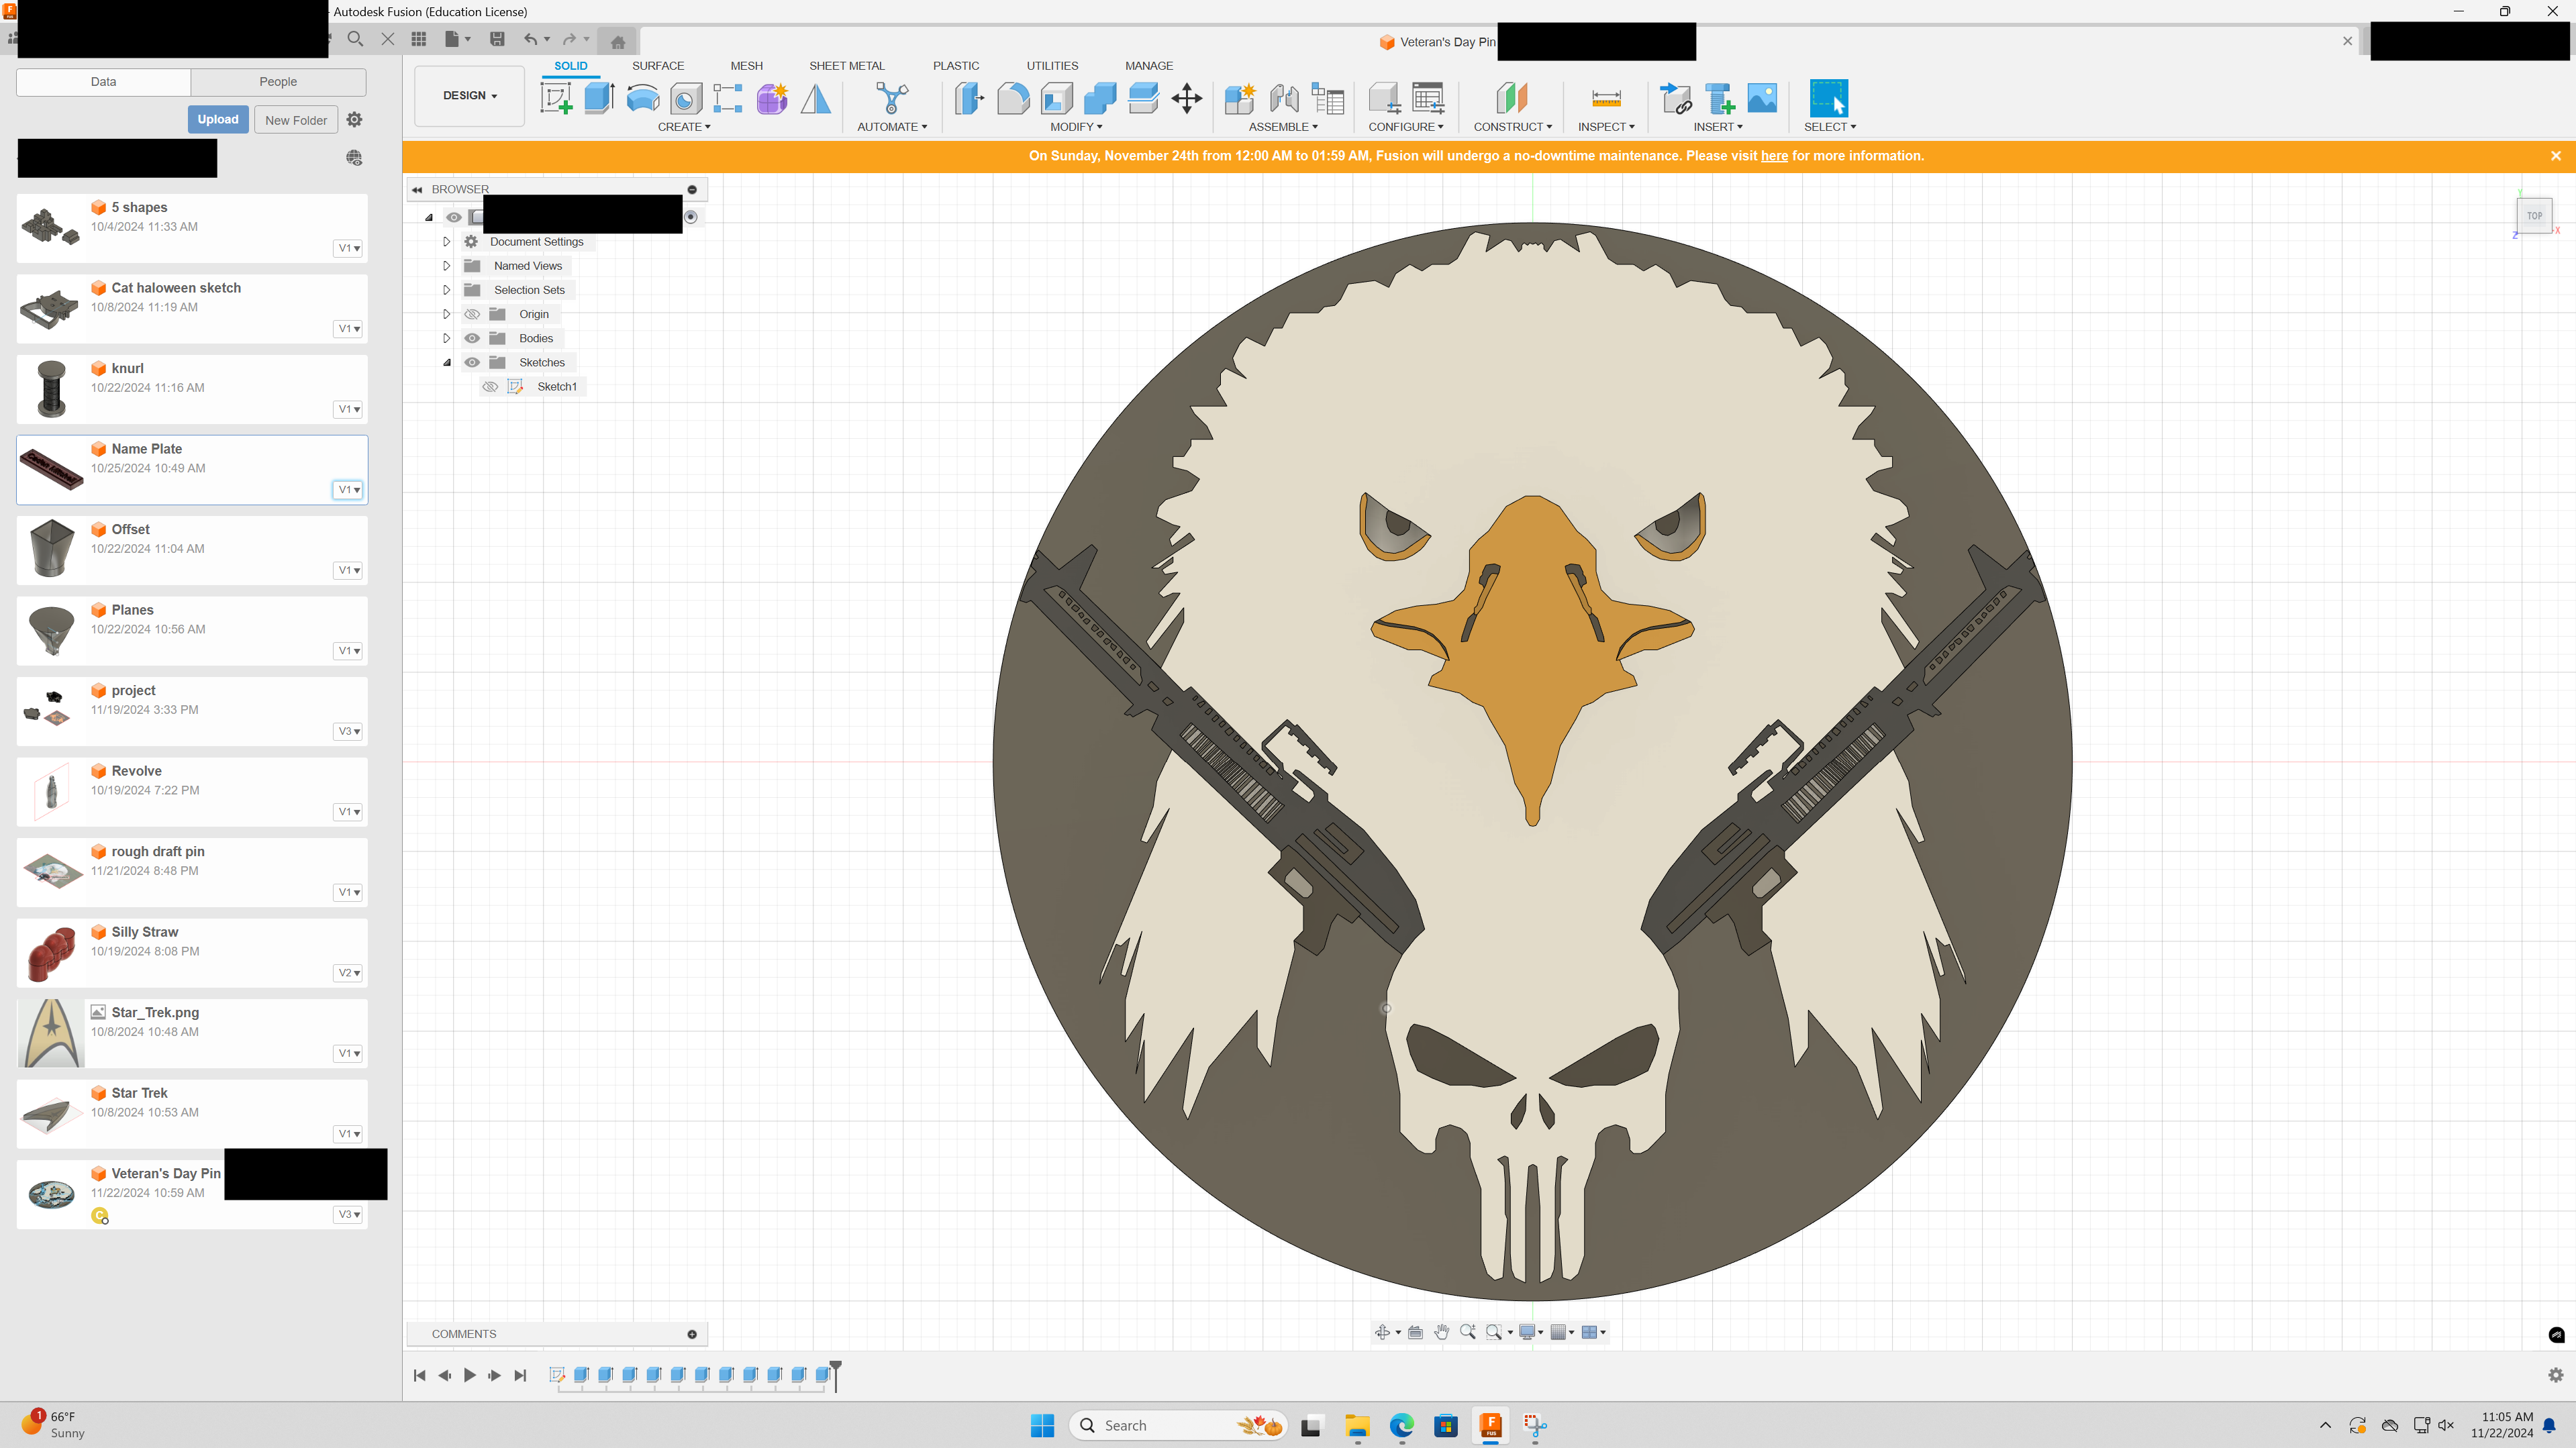
Task: Switch to the SHEET METAL tab
Action: coord(847,66)
